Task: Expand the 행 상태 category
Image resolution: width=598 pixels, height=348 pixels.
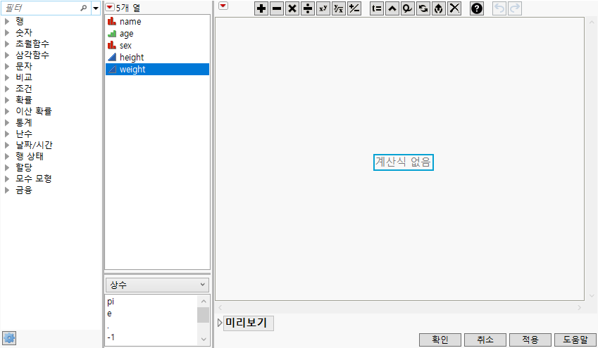Action: (7, 156)
